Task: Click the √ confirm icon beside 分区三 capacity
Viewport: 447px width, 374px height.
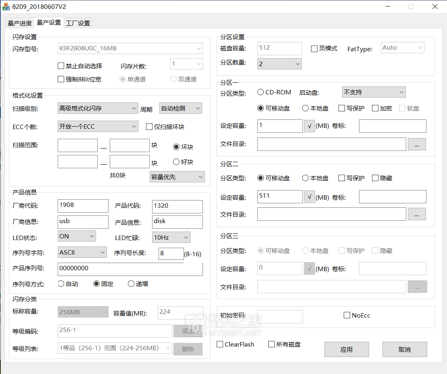Action: (x=309, y=268)
